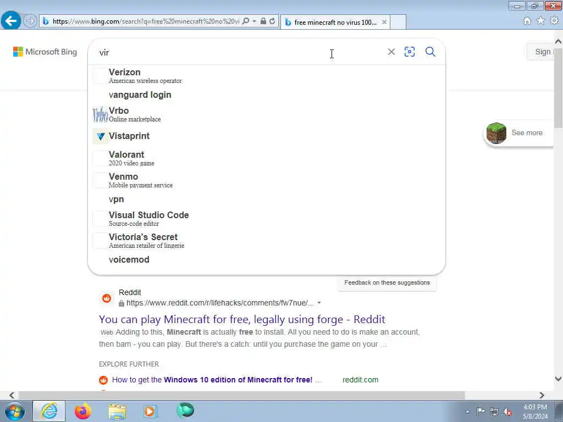Open 'You can play Minecraft for free, legally' result
Screen dimensions: 563x422
click(242, 319)
